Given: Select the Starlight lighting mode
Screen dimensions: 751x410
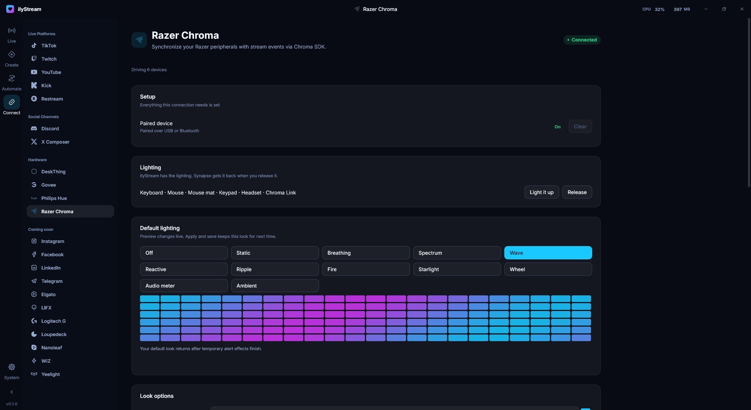Looking at the screenshot, I should point(457,269).
